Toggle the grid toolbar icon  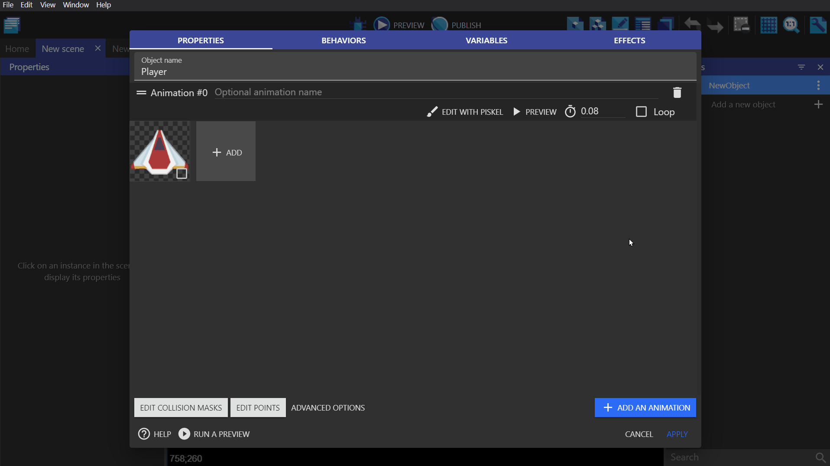pyautogui.click(x=768, y=25)
